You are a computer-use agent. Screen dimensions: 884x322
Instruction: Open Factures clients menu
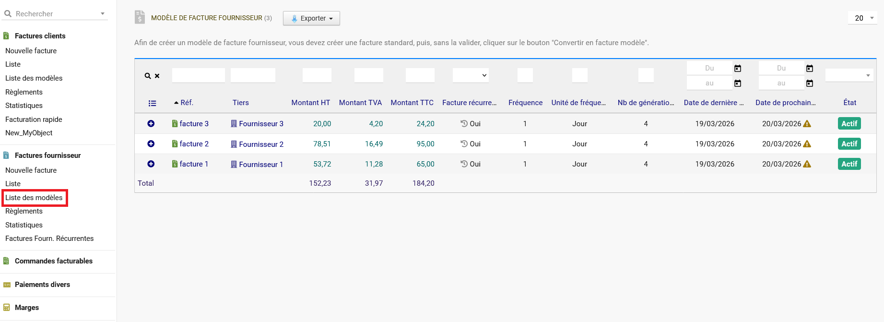point(40,36)
